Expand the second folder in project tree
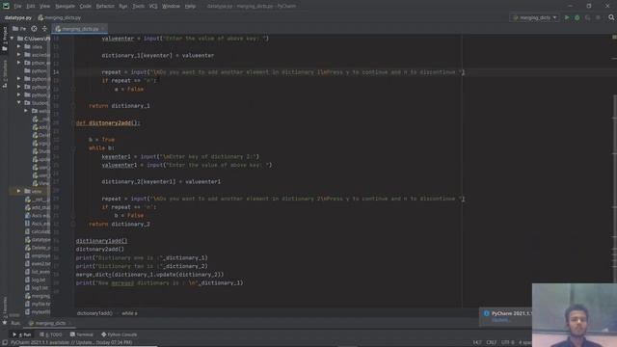The height and width of the screenshot is (347, 617). 19,55
